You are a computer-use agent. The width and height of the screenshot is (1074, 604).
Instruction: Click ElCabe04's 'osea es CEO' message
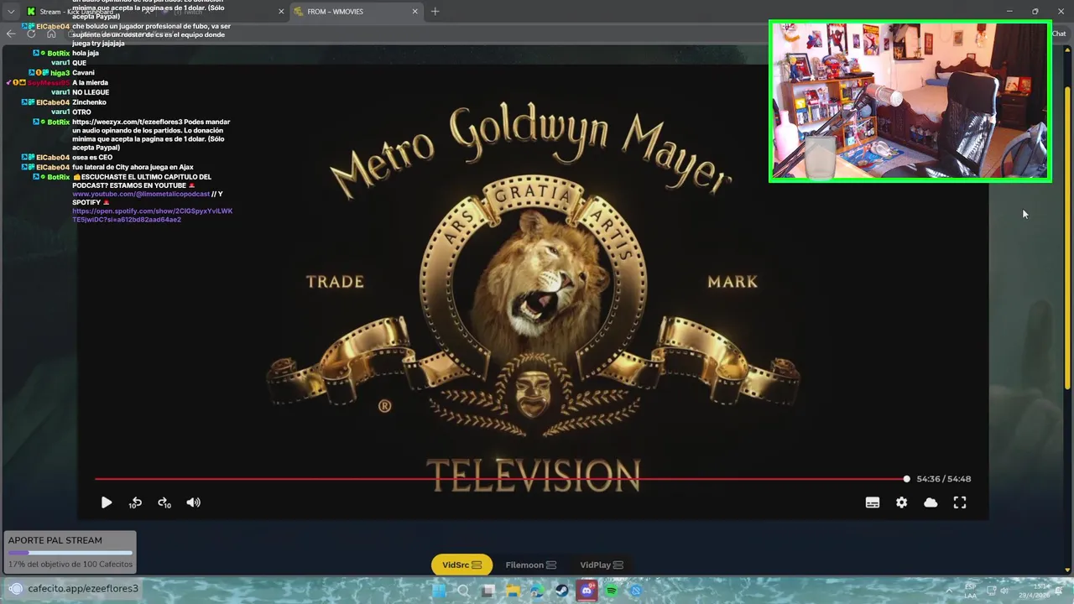[92, 158]
